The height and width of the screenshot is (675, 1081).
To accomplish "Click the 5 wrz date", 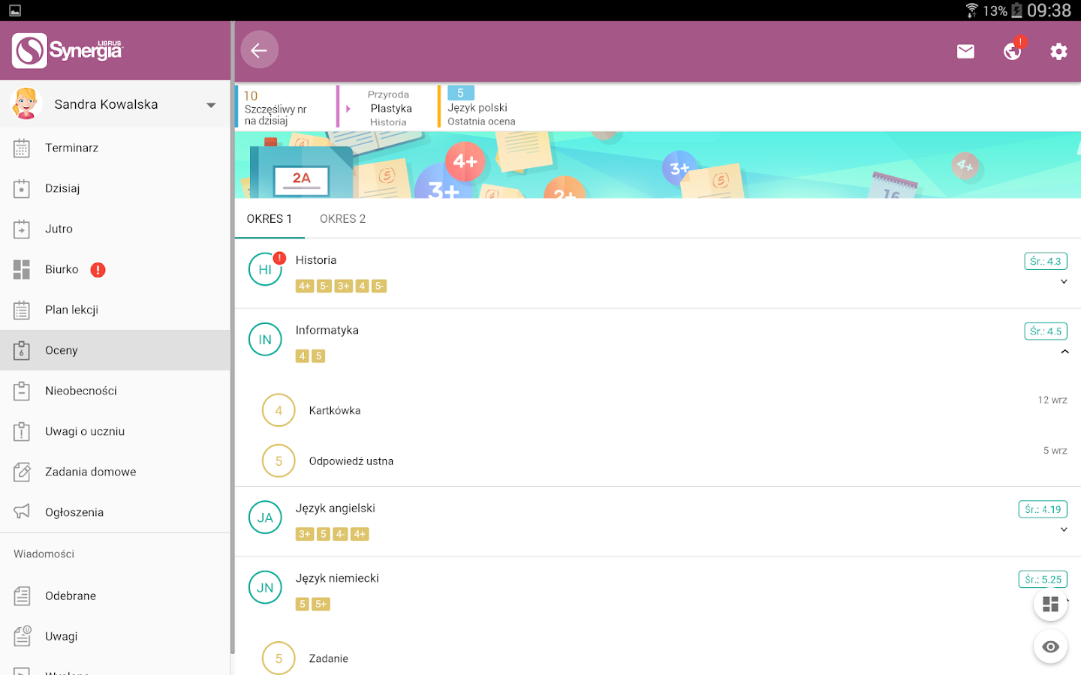I will (x=1055, y=451).
